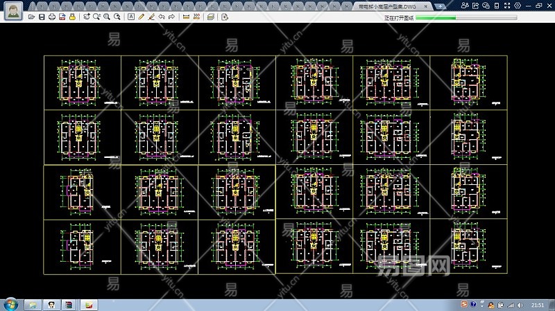
Task: Click the cartoon face app in taskbar
Action: [x=51, y=305]
